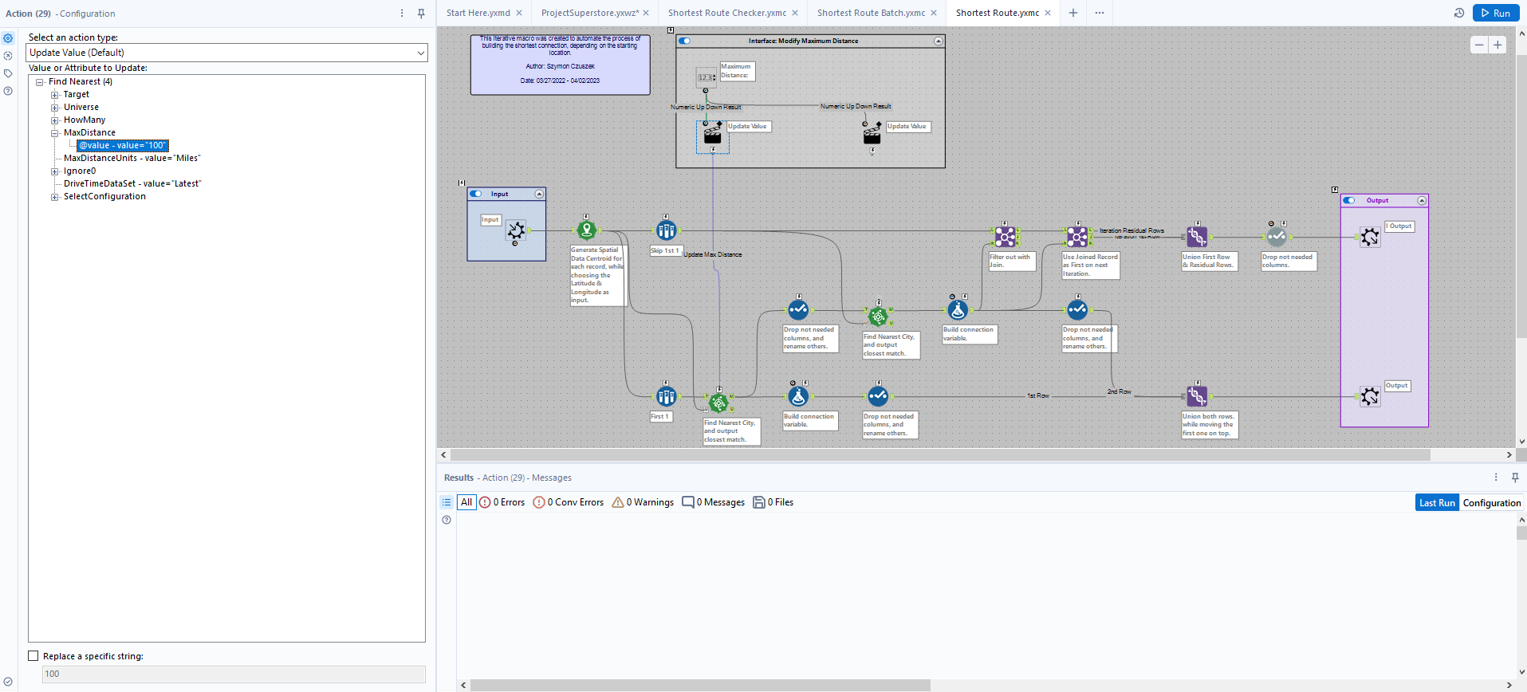1527x692 pixels.
Task: Select '@value - value="100"' tree row
Action: tap(122, 145)
